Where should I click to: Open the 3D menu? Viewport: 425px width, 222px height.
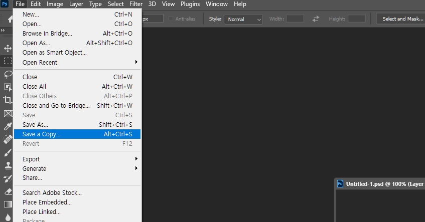(152, 4)
